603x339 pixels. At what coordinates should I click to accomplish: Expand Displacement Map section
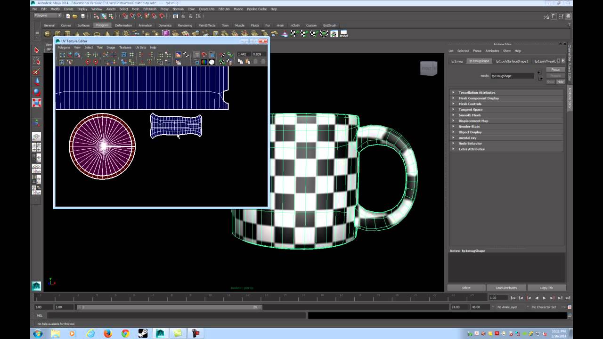[506, 121]
